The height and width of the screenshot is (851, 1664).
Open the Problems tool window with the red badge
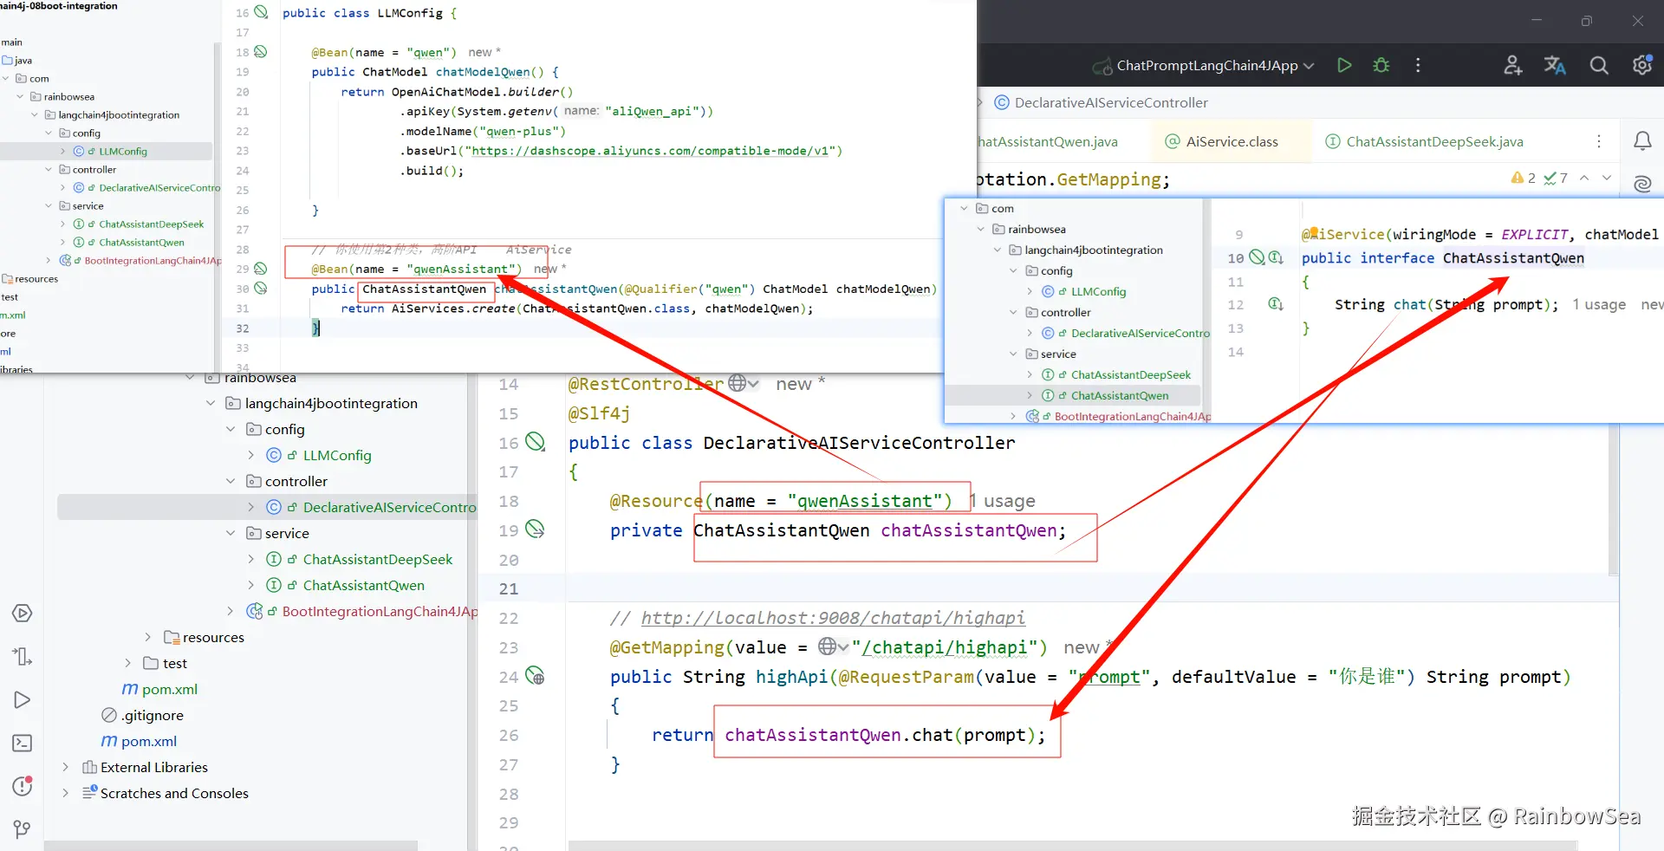point(23,786)
